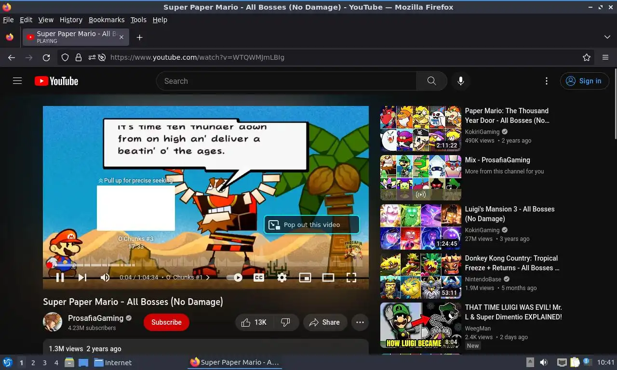Open the Firefox application menu
617x370 pixels.
(605, 57)
